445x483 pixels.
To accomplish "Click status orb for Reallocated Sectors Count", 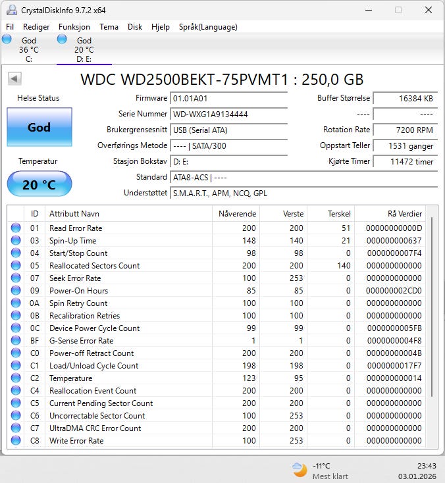I will click(x=16, y=266).
